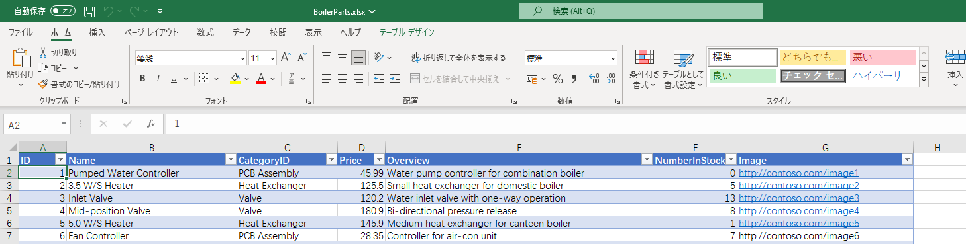Open the font name combo box
Viewport: 966px width, 244px height.
191,58
